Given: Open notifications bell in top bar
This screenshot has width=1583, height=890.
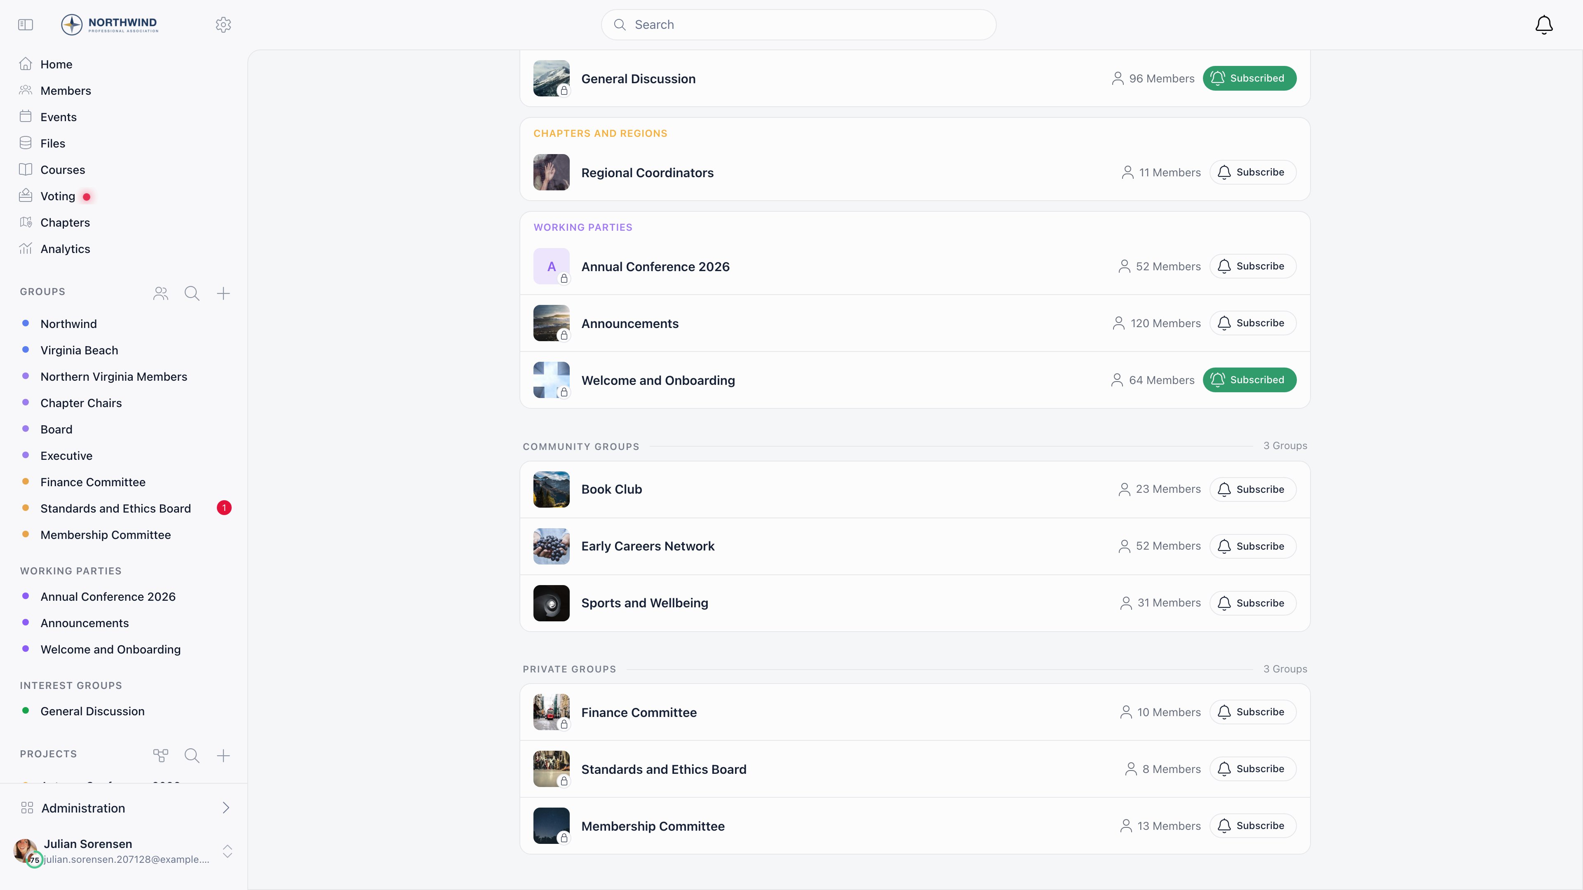Looking at the screenshot, I should pos(1544,25).
